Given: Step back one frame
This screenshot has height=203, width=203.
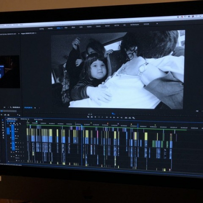Looking at the screenshot, I should (x=111, y=117).
